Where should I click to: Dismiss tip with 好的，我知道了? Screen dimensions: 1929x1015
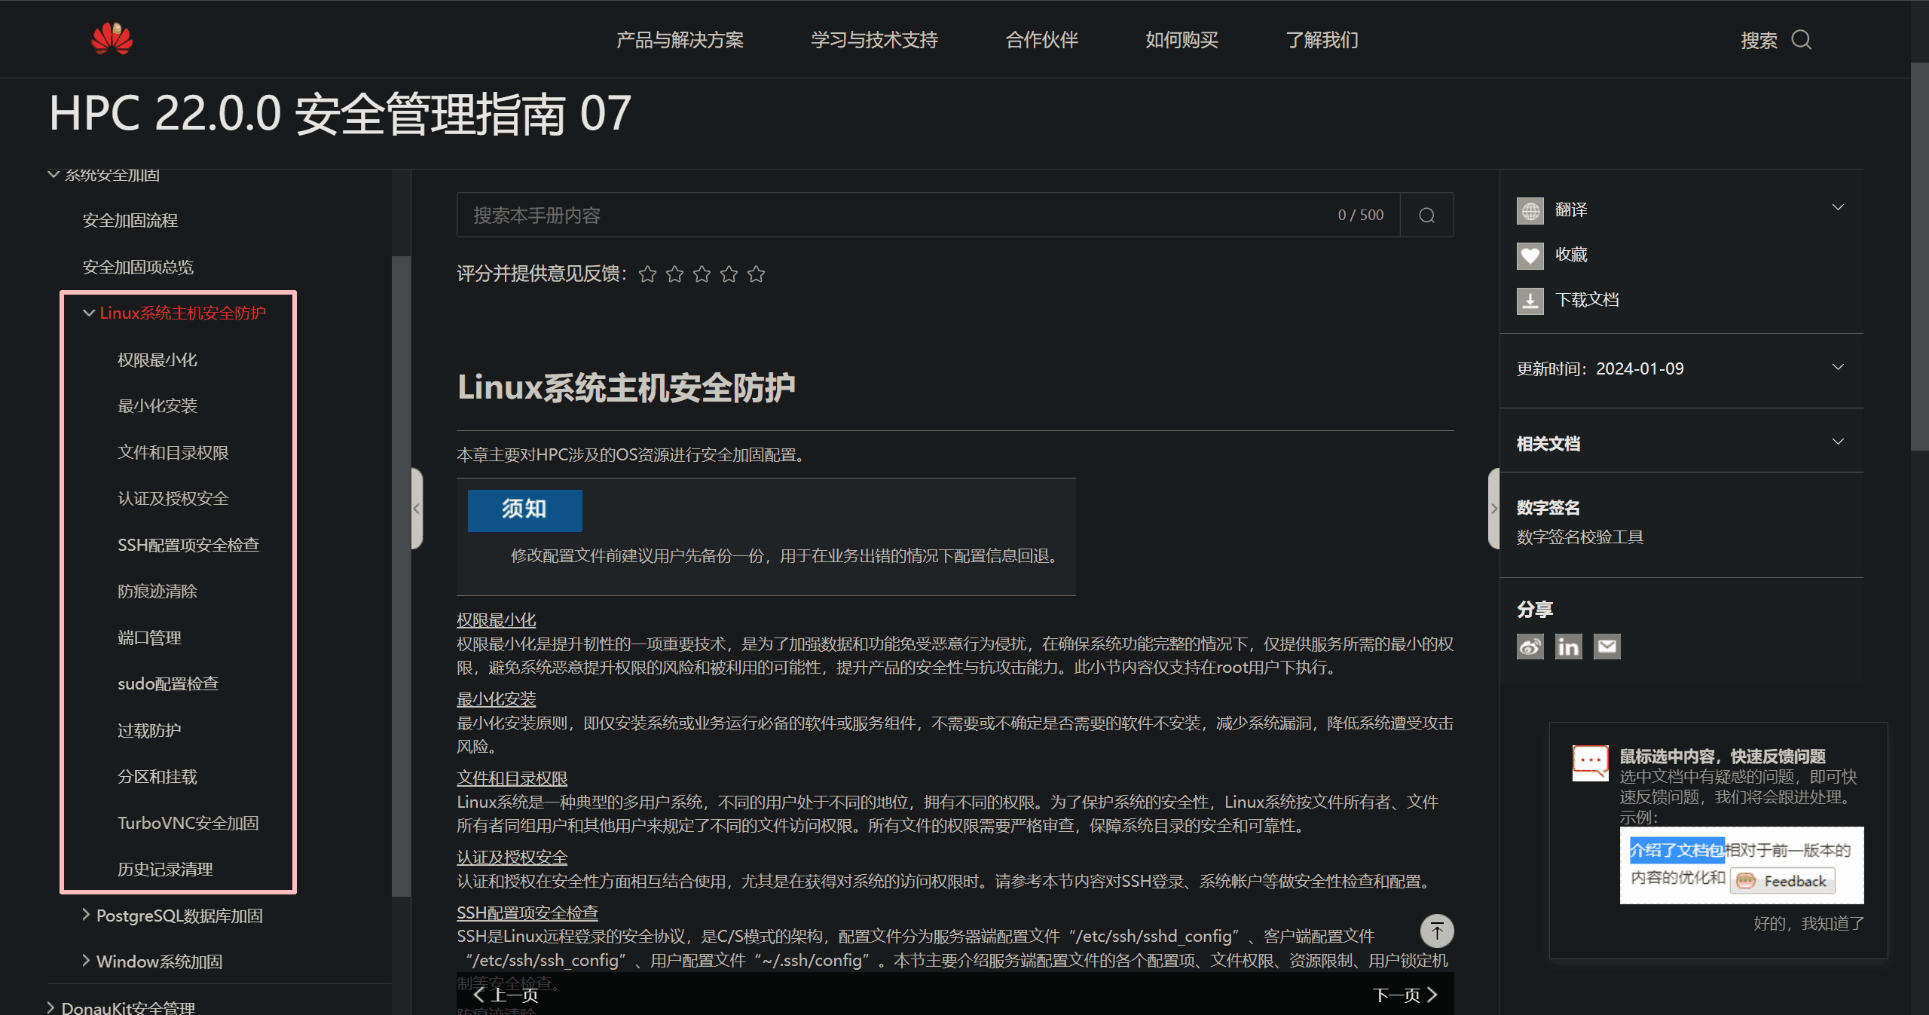(x=1808, y=924)
